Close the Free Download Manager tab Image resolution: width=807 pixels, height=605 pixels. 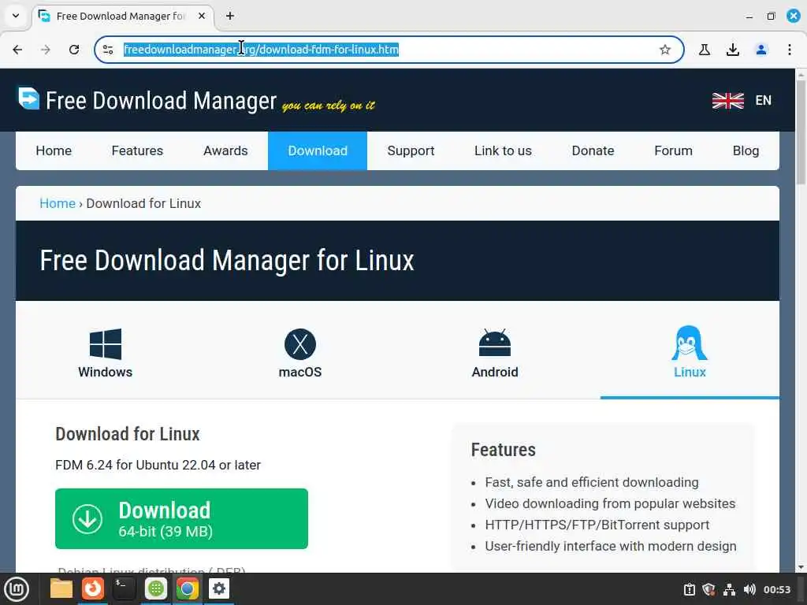[x=202, y=16]
